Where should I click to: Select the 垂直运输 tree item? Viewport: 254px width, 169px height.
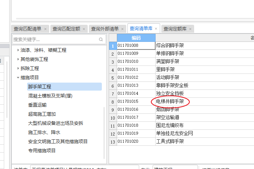click(x=37, y=105)
